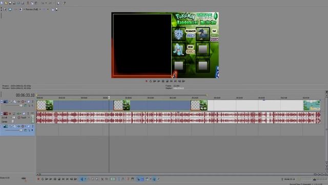
Task: Click the Copy icon in top toolbar
Action: point(32,3)
